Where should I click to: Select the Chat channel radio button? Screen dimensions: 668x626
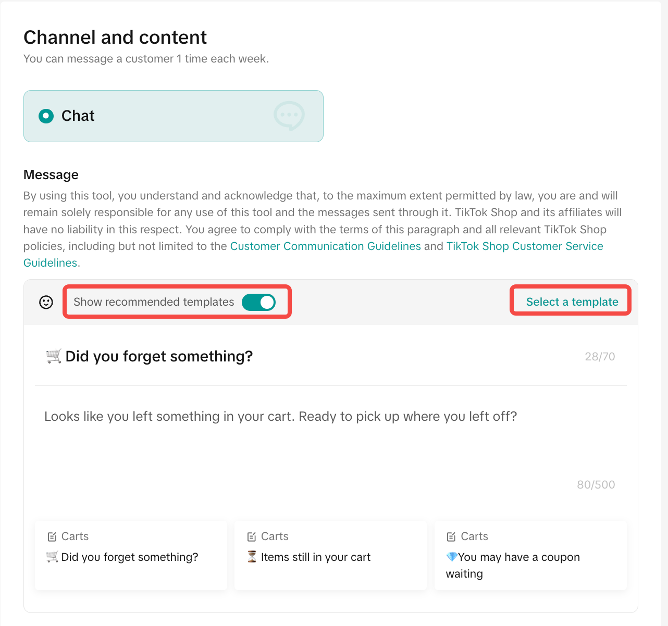[x=46, y=116]
